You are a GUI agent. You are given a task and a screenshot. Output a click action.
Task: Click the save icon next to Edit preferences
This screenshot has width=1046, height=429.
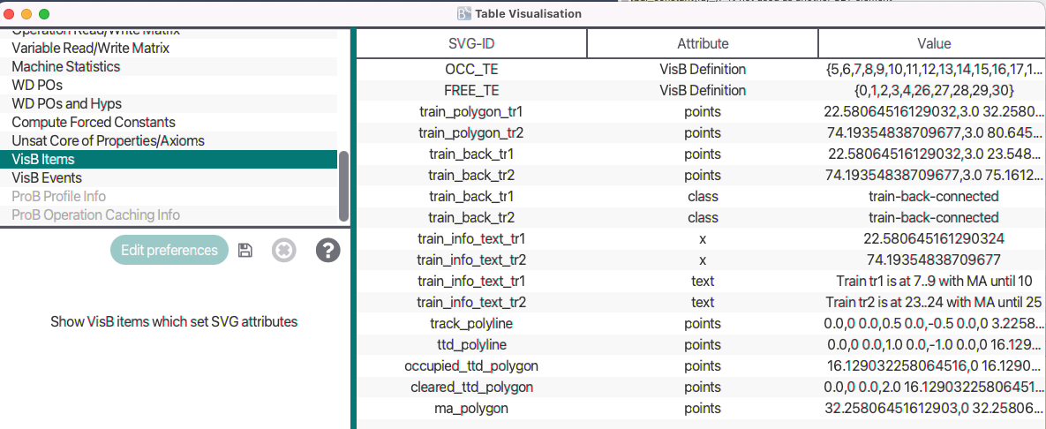(245, 250)
